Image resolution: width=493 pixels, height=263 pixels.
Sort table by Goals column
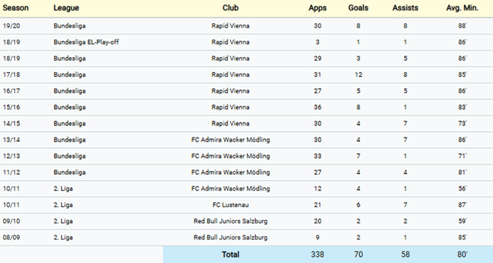click(x=359, y=8)
